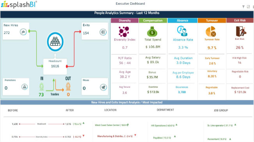Click the Moves card icon

(x=103, y=87)
